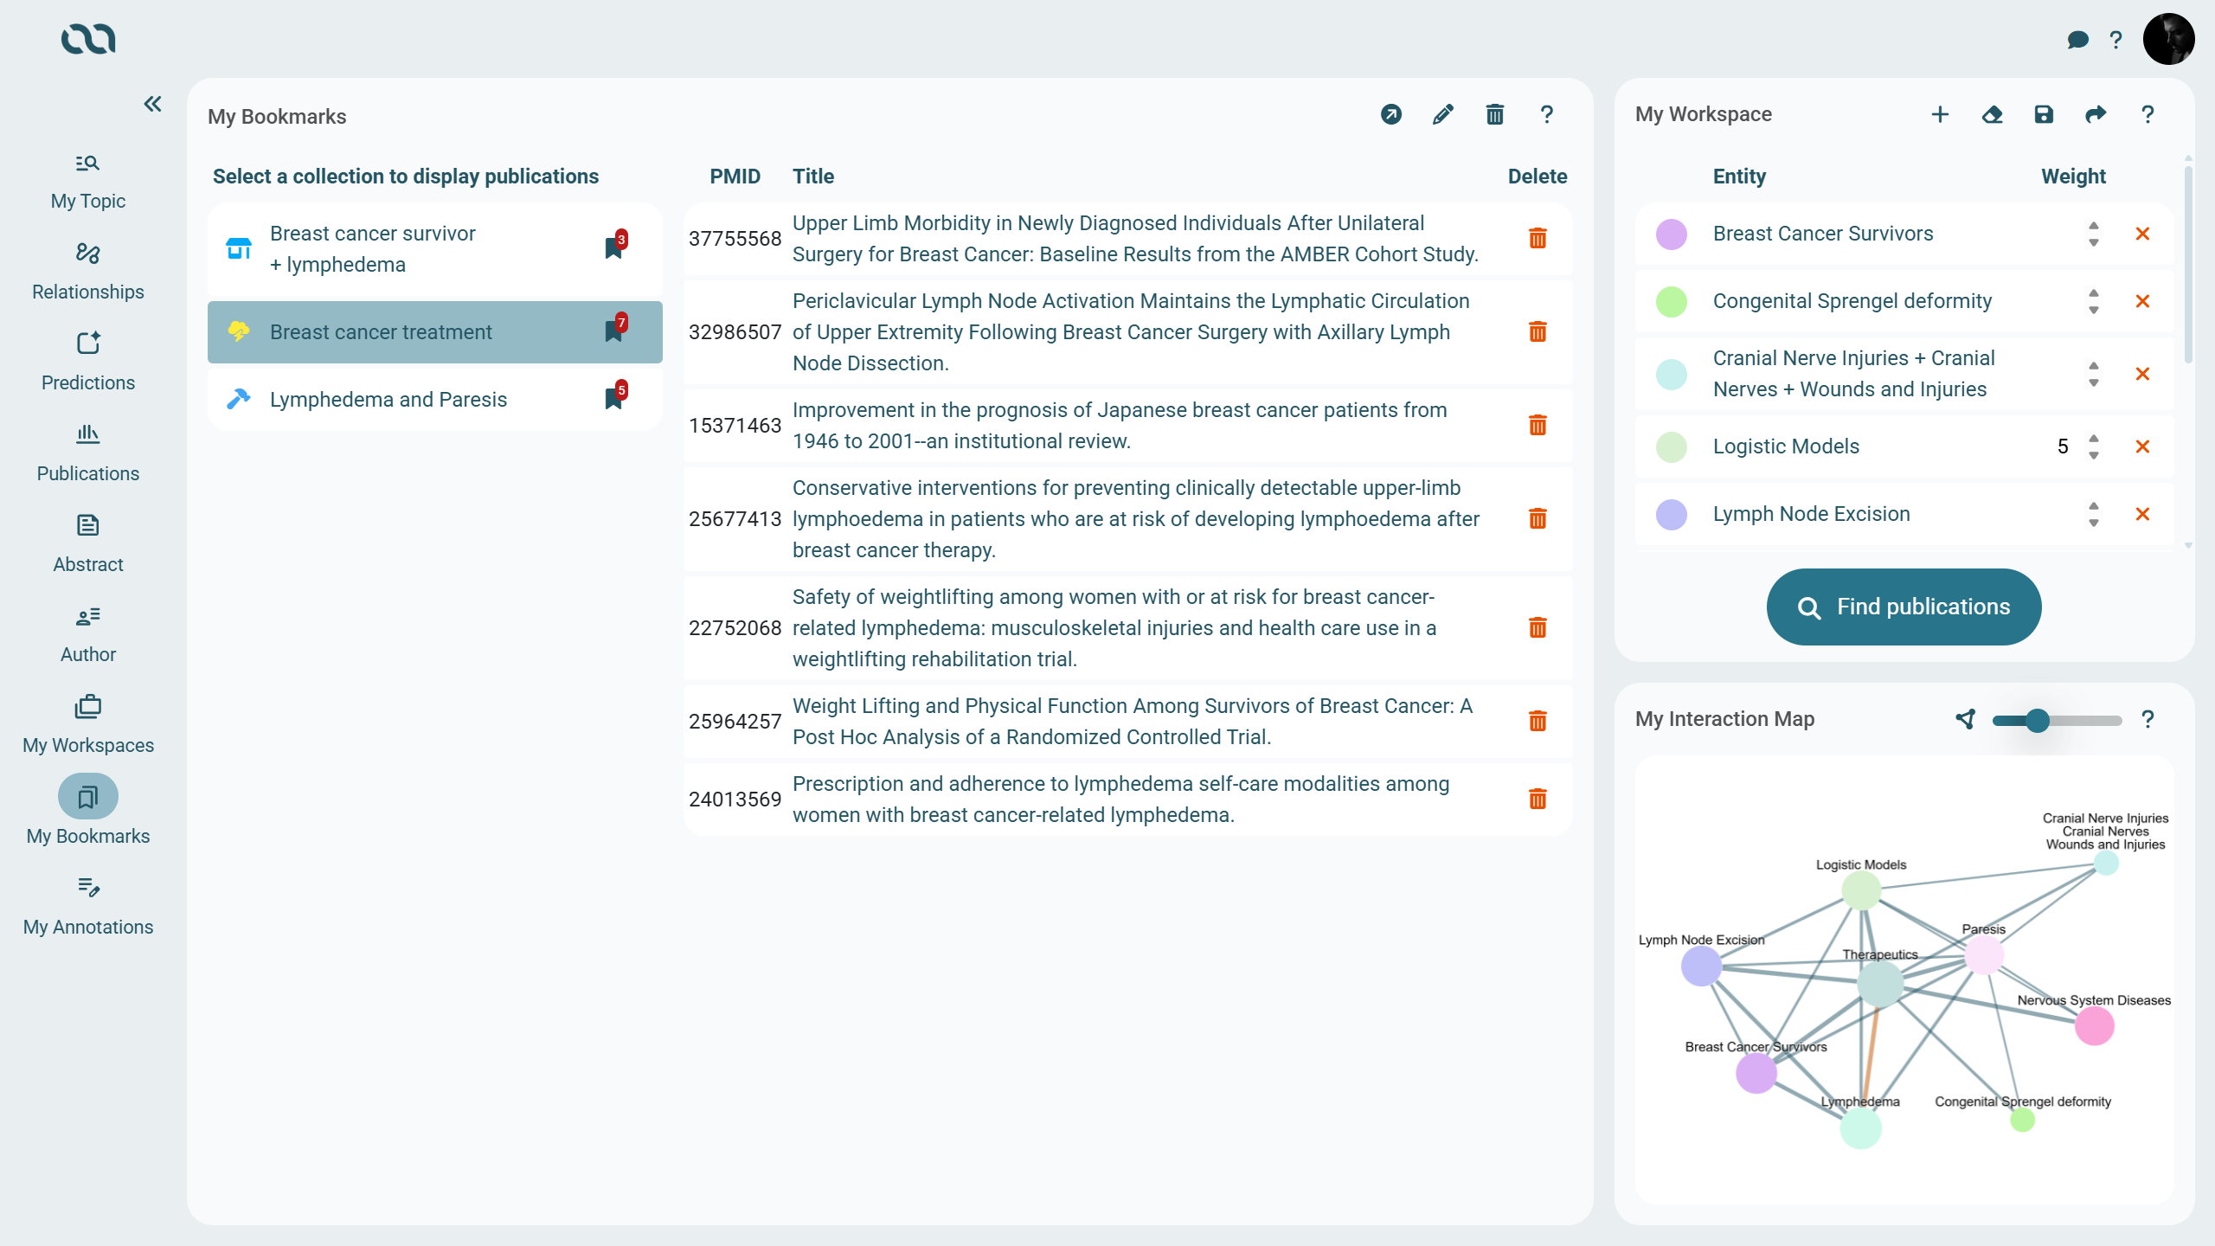Image resolution: width=2215 pixels, height=1246 pixels.
Task: Click the pencil edit icon in My Bookmarks
Action: (1442, 115)
